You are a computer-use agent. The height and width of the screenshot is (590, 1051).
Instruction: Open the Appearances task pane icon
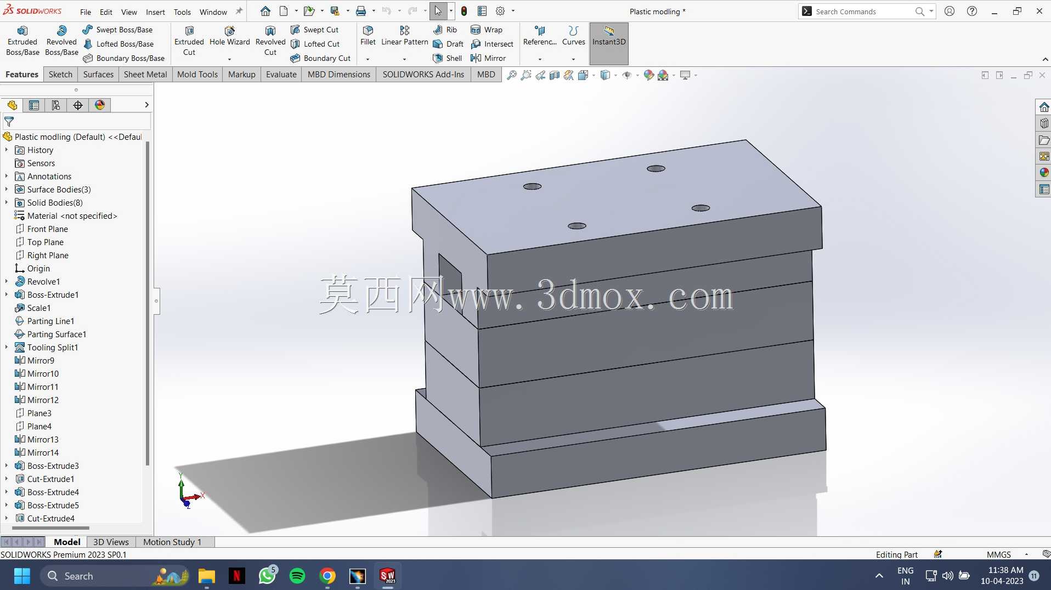pos(1044,173)
